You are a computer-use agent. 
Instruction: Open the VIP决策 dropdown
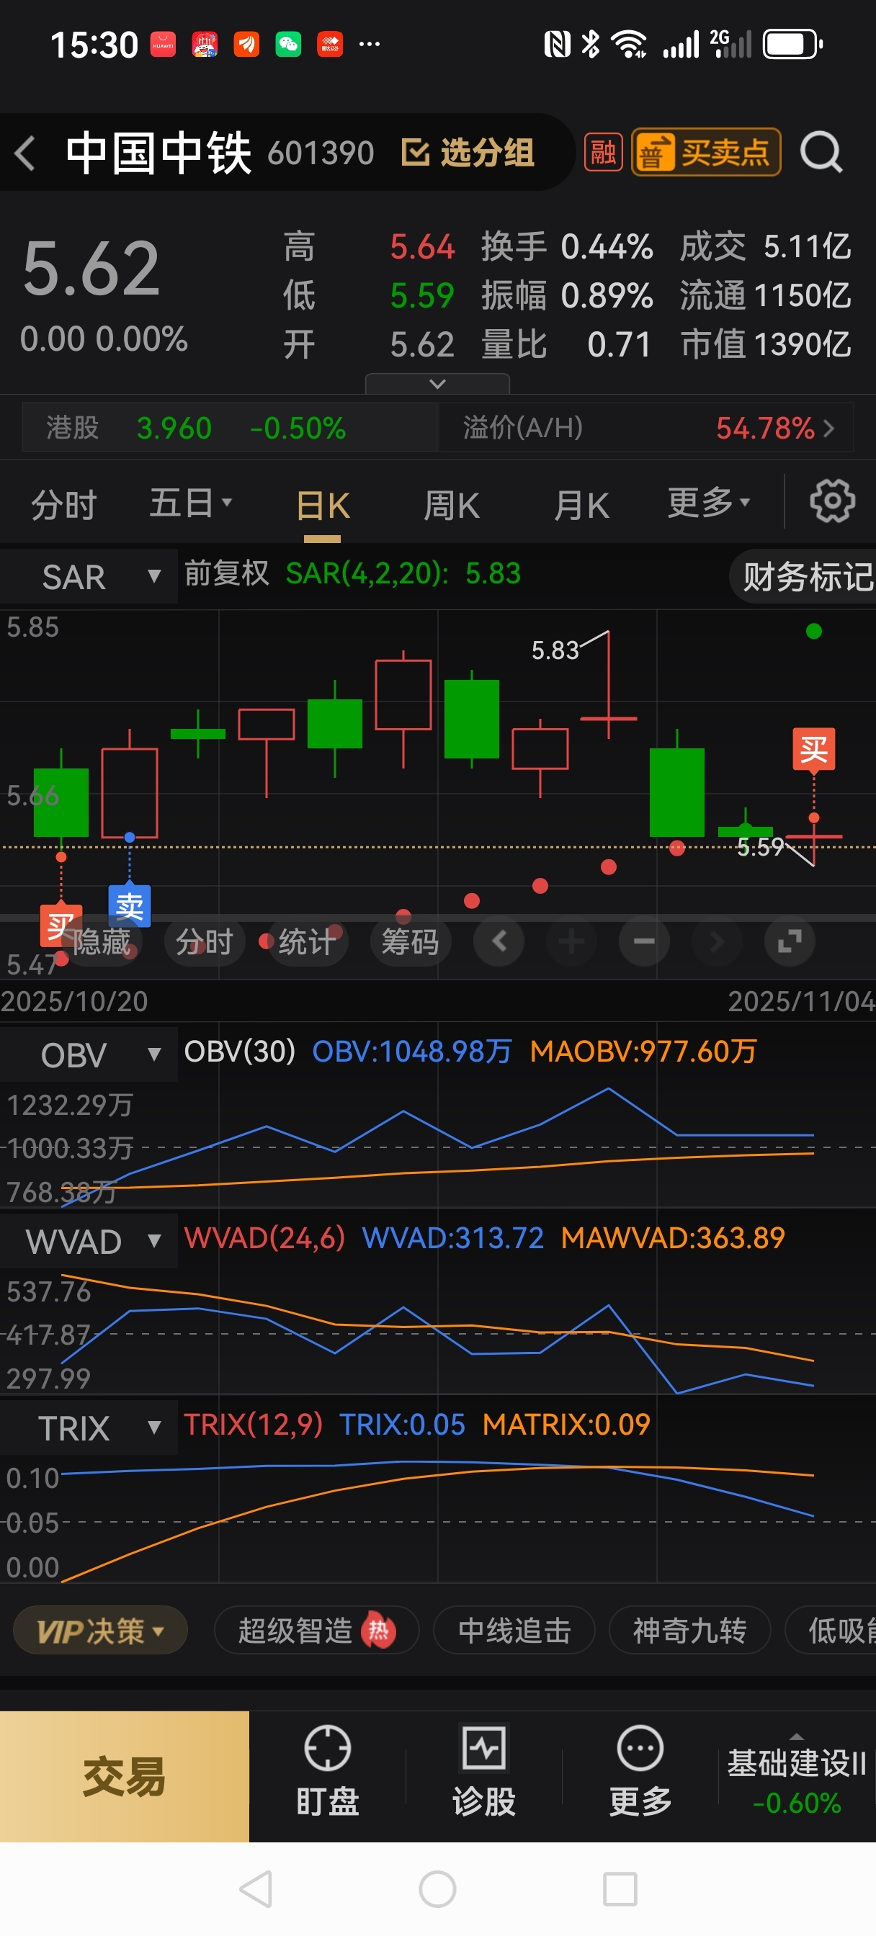click(100, 1631)
